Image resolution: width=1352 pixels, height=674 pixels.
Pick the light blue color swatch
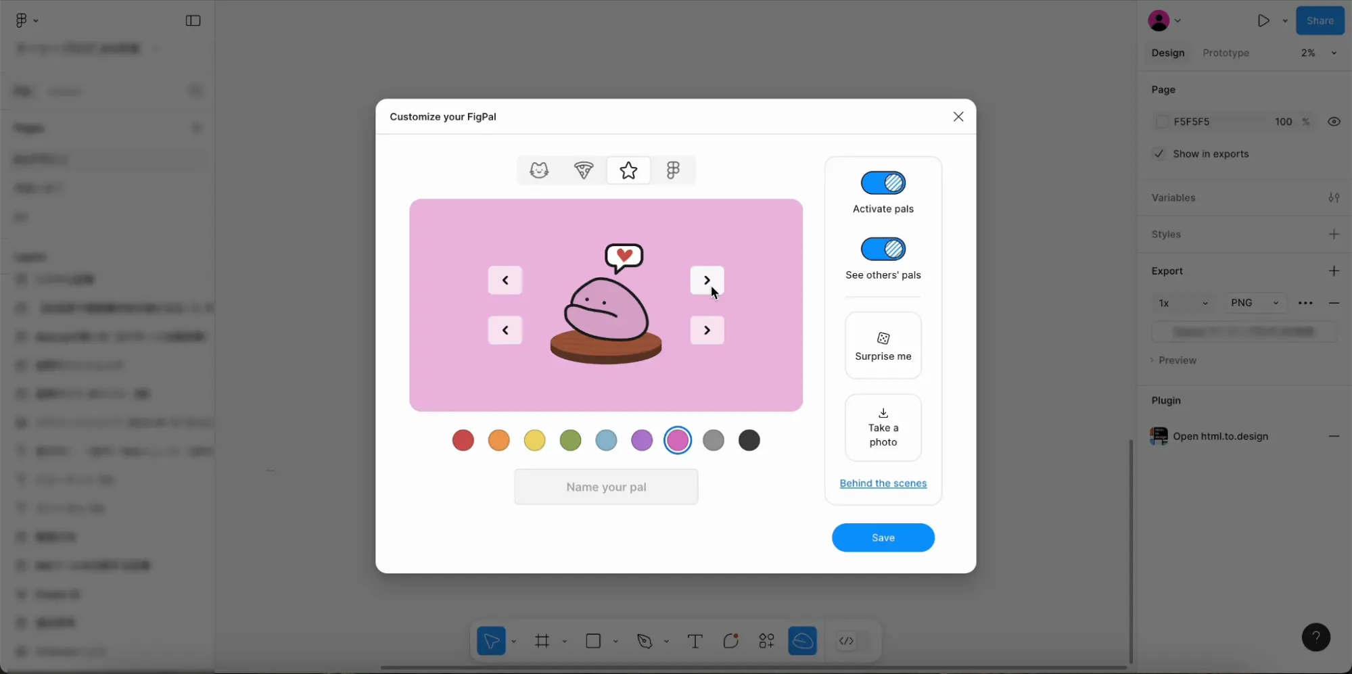(607, 440)
